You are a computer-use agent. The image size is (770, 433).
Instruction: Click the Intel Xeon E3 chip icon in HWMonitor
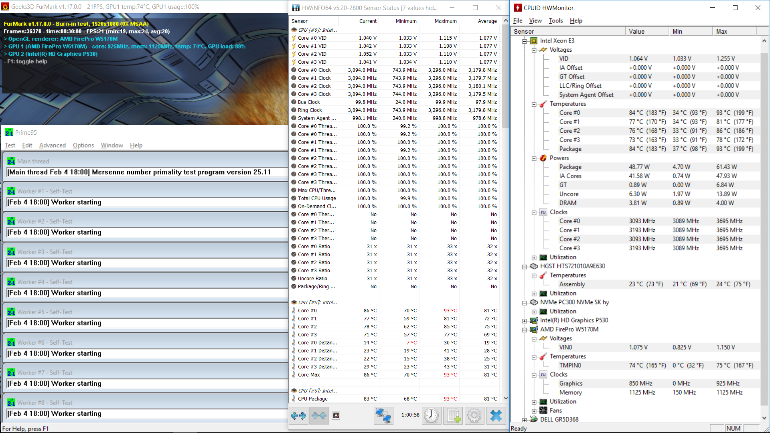click(x=534, y=40)
